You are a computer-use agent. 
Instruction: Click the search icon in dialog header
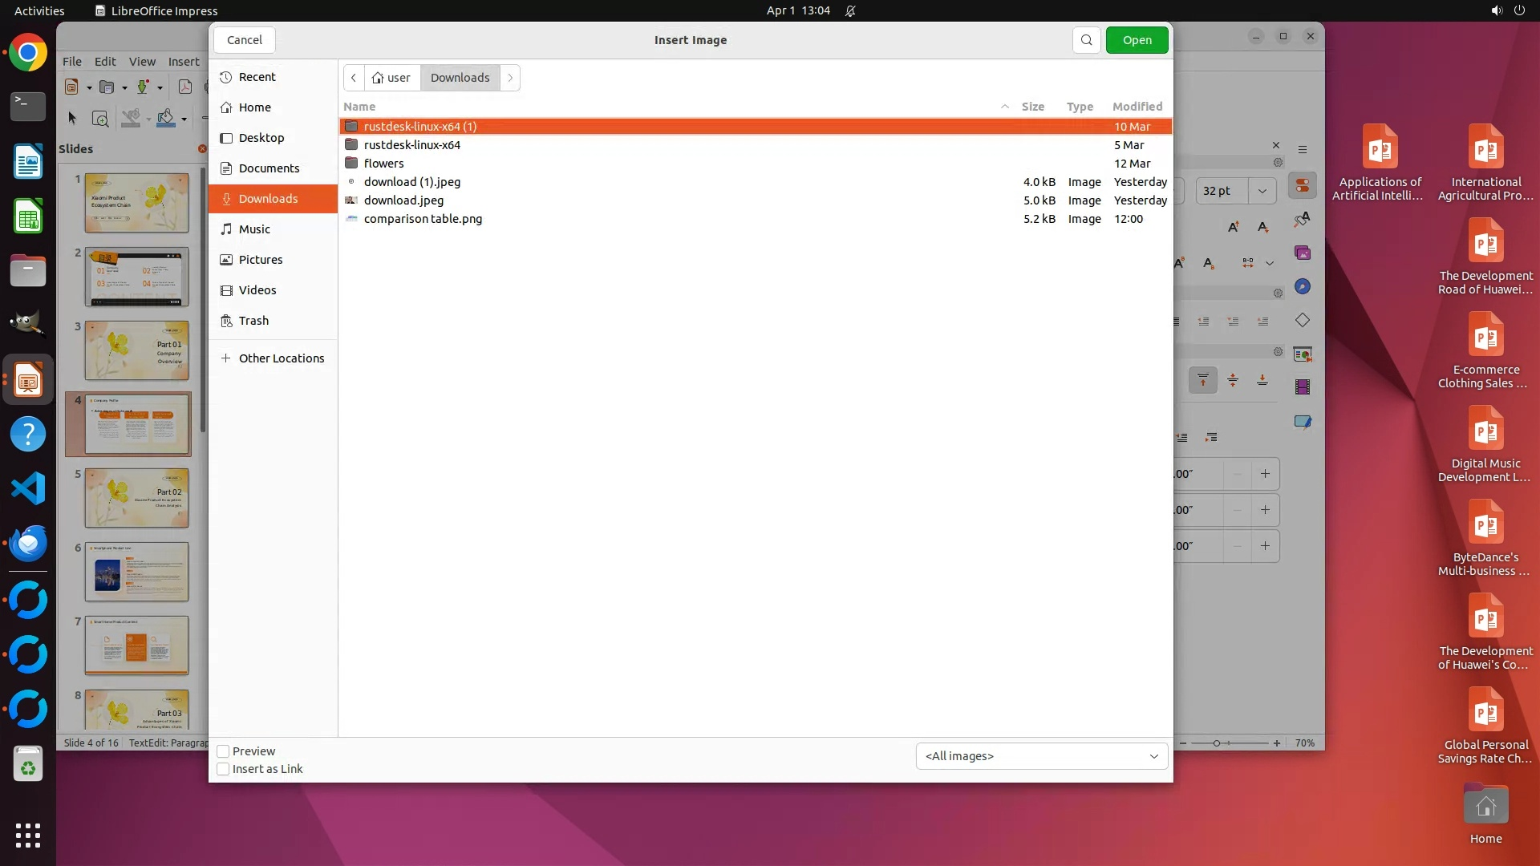[x=1086, y=40]
